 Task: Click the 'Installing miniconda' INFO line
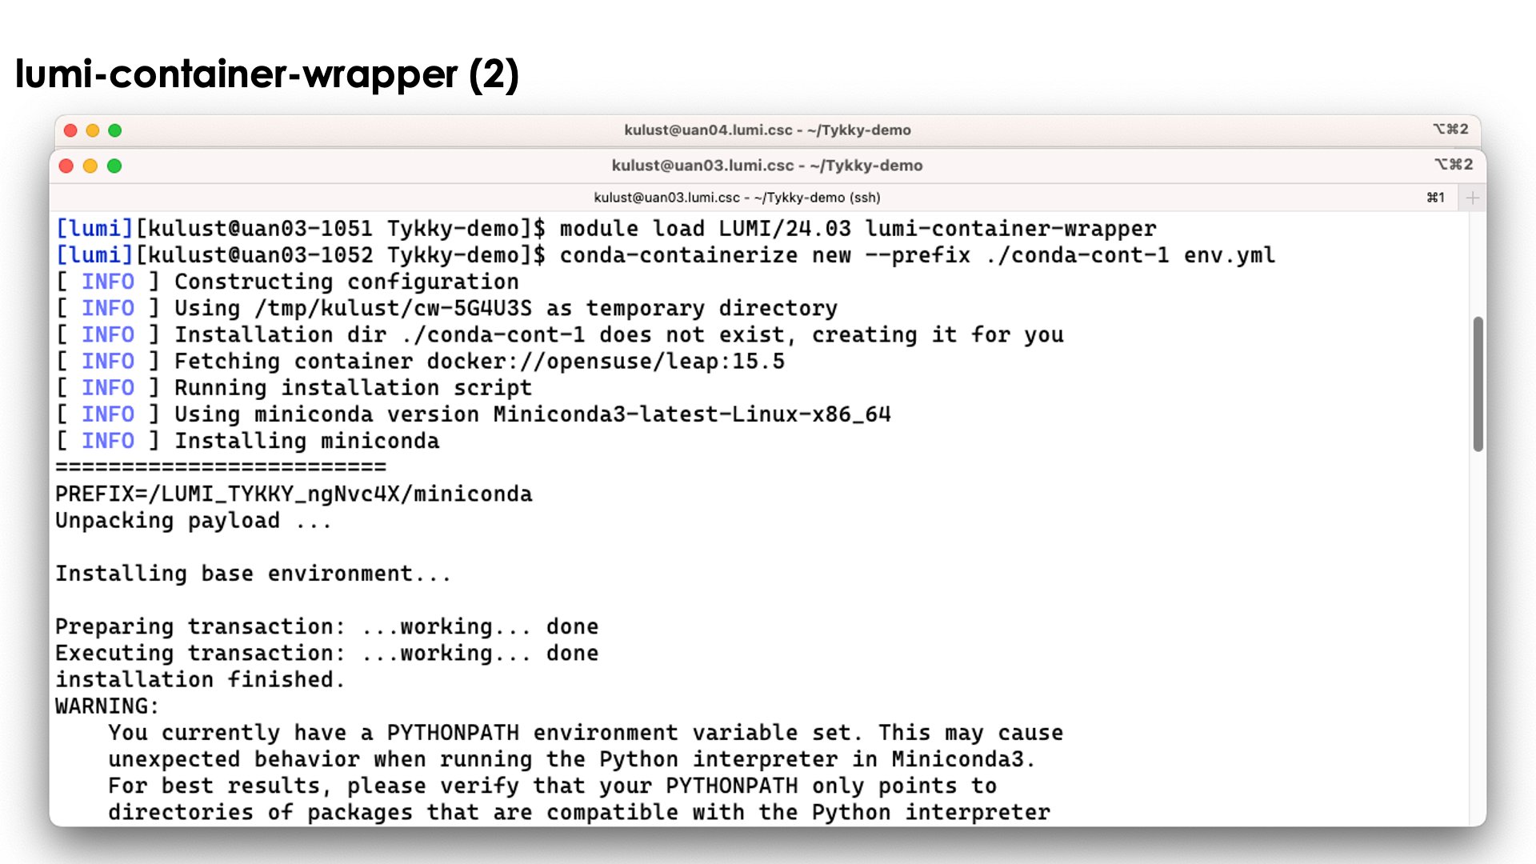point(247,441)
